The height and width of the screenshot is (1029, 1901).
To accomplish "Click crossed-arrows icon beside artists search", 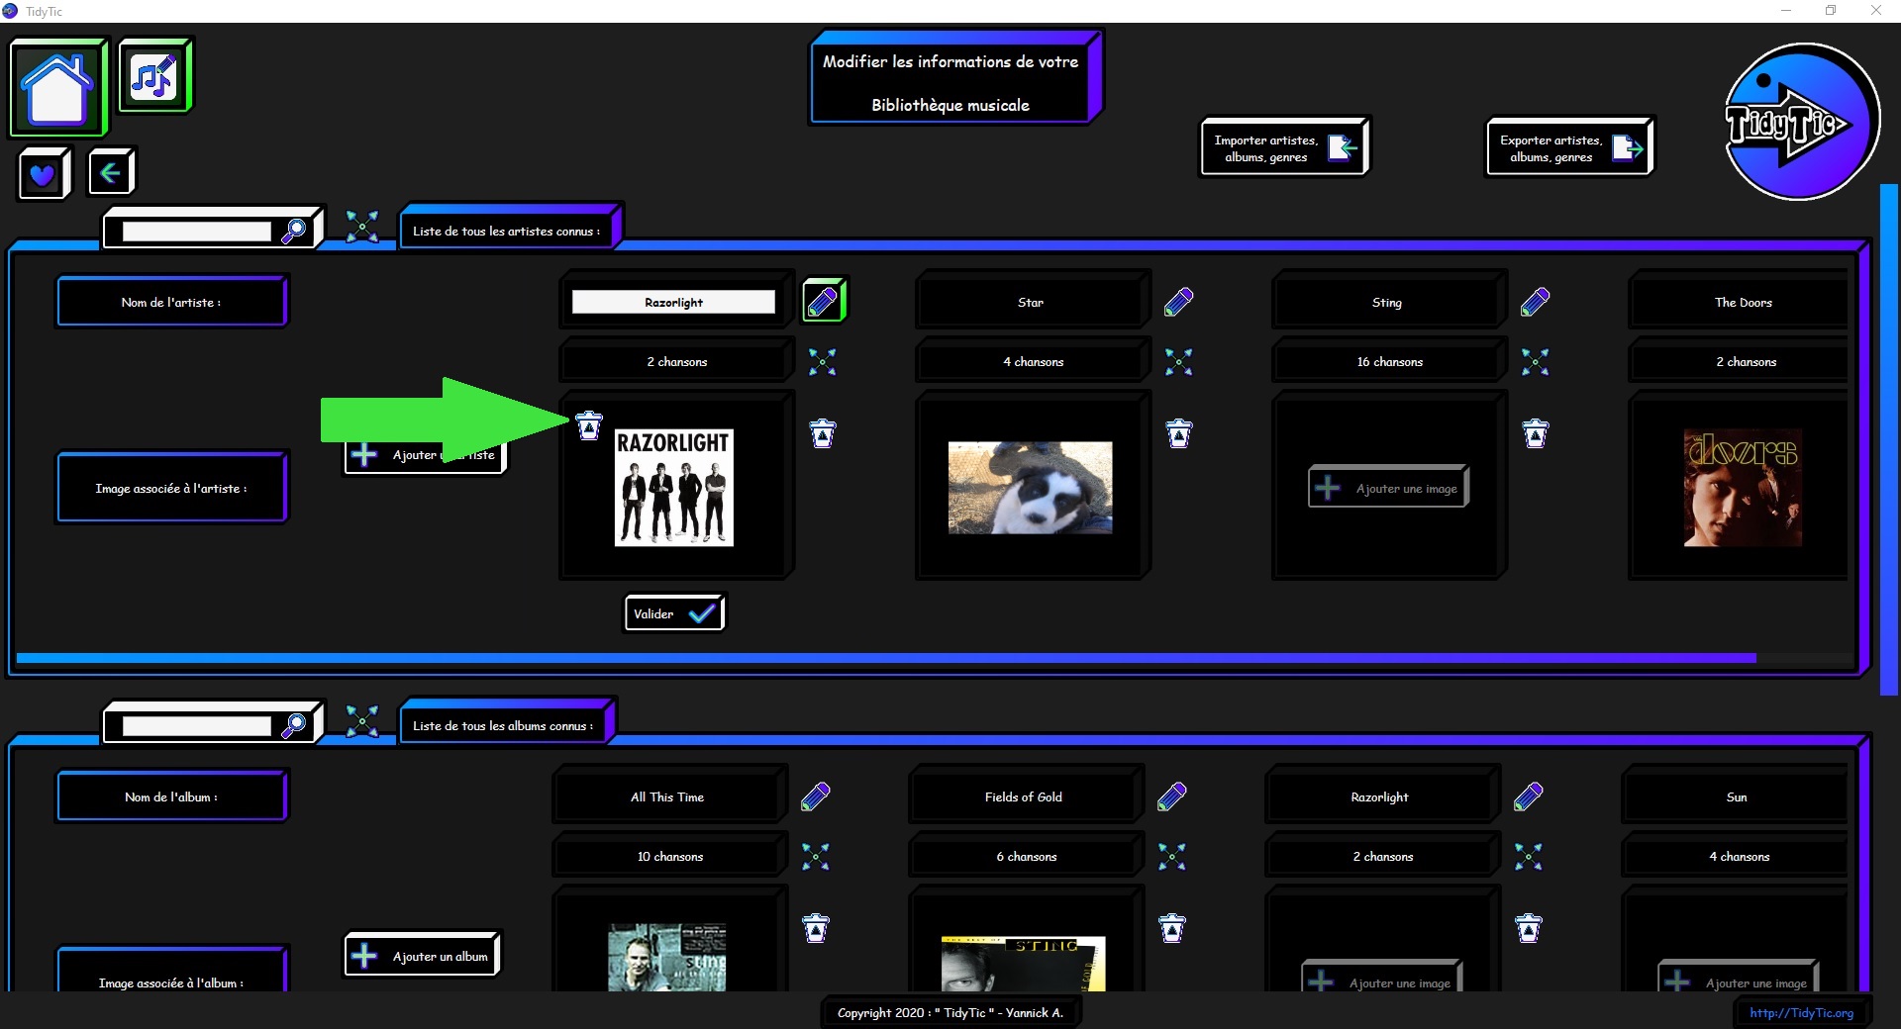I will pos(362,227).
